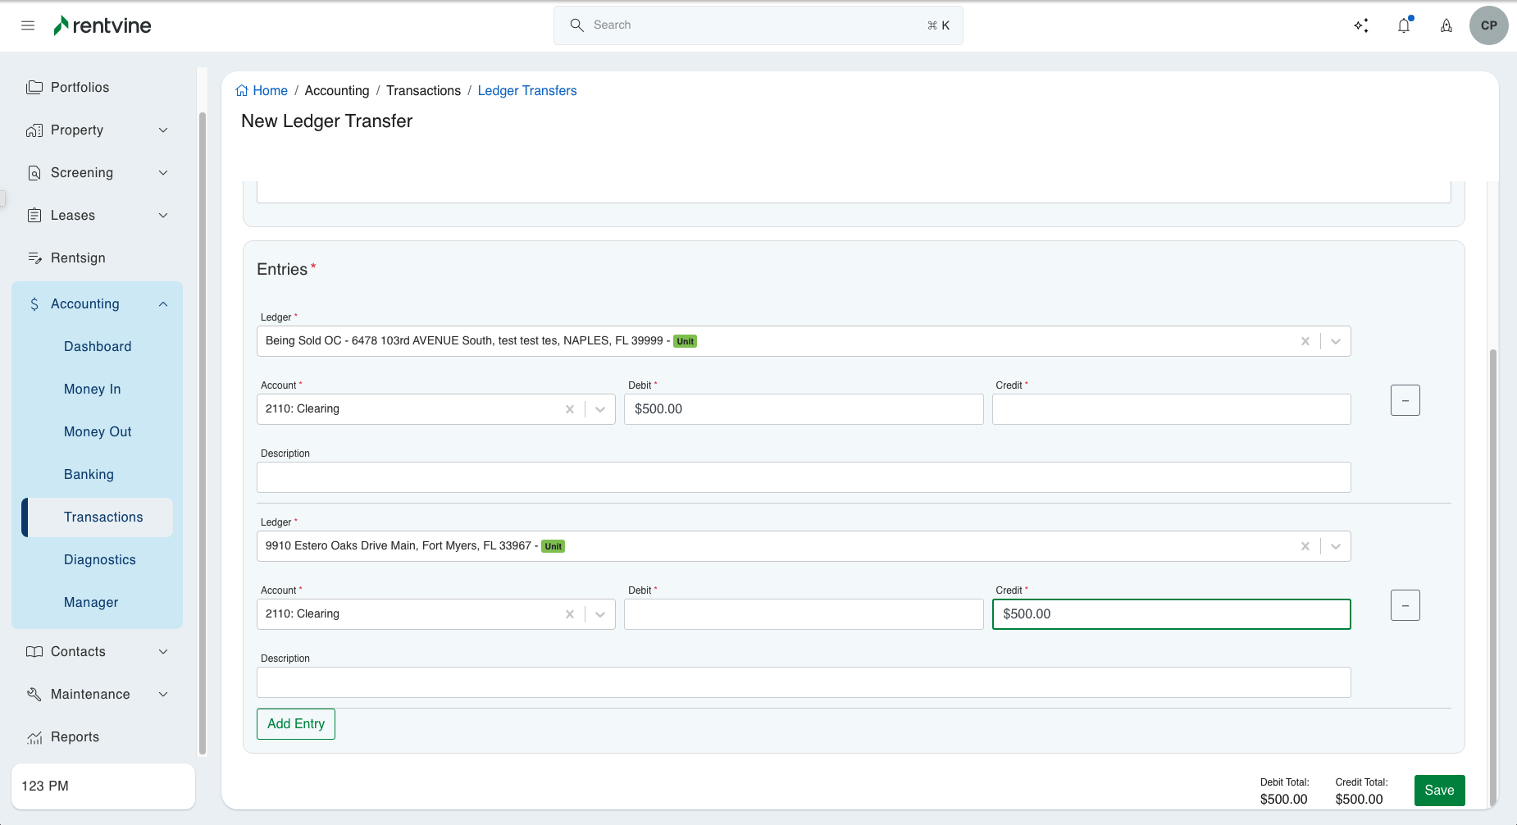Click the Home breadcrumb icon link

coord(243,91)
